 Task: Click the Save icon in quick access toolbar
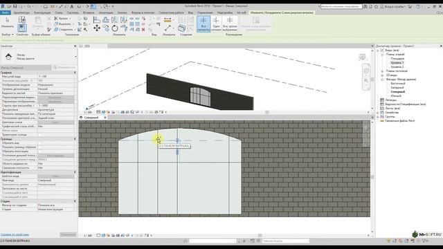[x=15, y=6]
